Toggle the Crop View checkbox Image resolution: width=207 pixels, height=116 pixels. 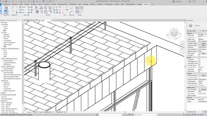click(x=199, y=59)
